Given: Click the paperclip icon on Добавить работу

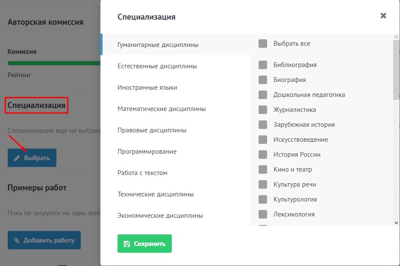Looking at the screenshot, I should 17,240.
